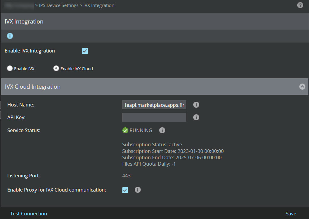309x219 pixels.
Task: Click Subscription End Date 2025-07-06 text
Action: coord(172,157)
